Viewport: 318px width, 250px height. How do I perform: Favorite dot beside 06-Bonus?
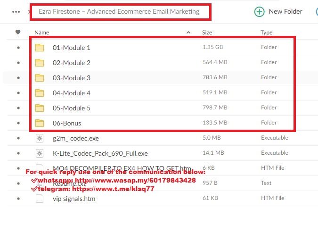(x=18, y=123)
